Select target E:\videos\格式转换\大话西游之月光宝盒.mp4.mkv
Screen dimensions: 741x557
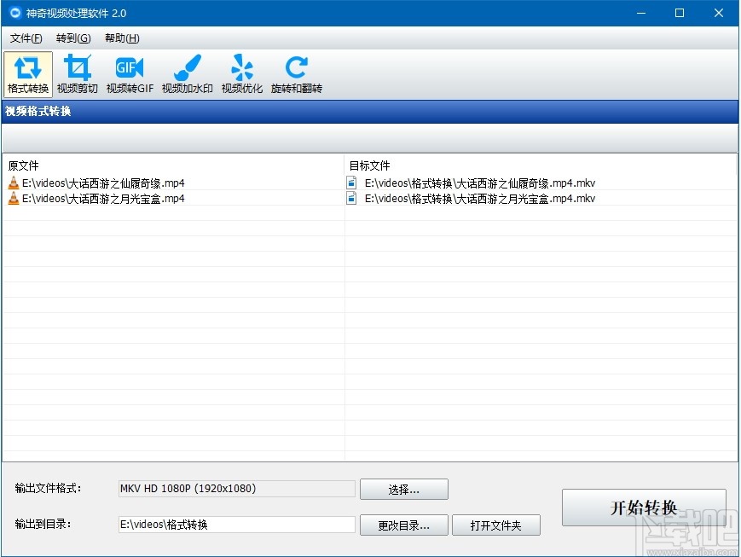[x=541, y=198]
